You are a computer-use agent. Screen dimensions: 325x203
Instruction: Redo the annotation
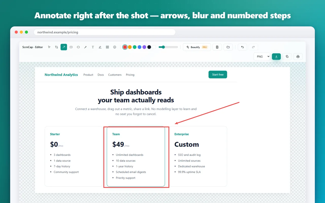click(x=253, y=47)
